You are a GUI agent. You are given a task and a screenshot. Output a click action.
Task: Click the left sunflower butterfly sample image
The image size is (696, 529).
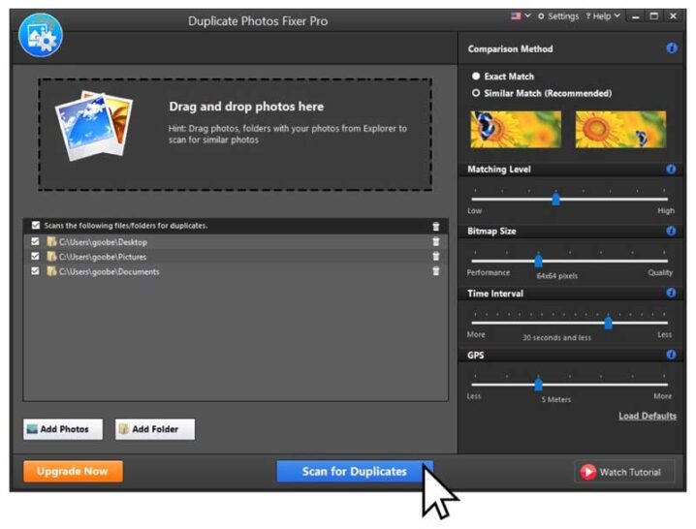(x=516, y=129)
